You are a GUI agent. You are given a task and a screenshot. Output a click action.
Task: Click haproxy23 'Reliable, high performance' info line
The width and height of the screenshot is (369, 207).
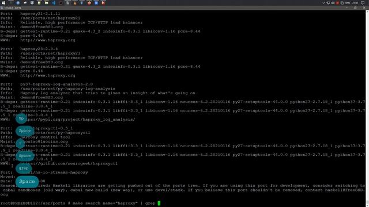pos(81,57)
